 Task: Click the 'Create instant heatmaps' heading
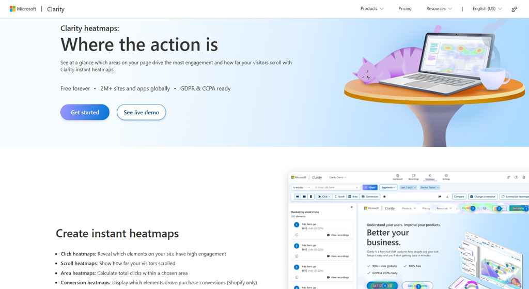117,233
